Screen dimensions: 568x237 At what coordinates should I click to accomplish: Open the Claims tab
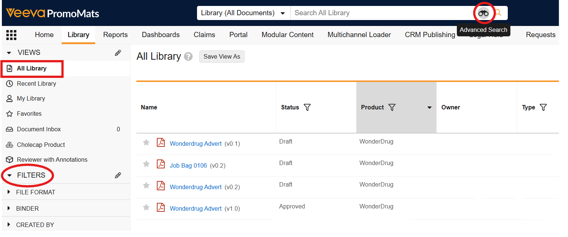204,35
